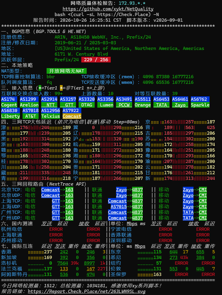Click the AS7018 AT&T badge
The image size is (222, 295).
coord(31,113)
